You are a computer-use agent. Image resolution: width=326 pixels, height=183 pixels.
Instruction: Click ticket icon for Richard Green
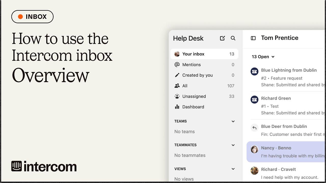[254, 100]
